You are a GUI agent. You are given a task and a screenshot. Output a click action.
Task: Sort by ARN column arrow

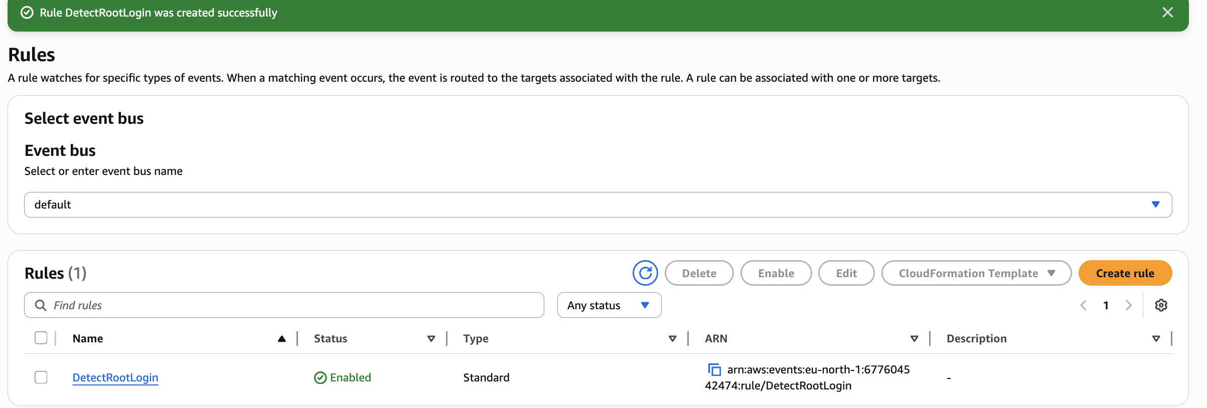click(x=915, y=339)
